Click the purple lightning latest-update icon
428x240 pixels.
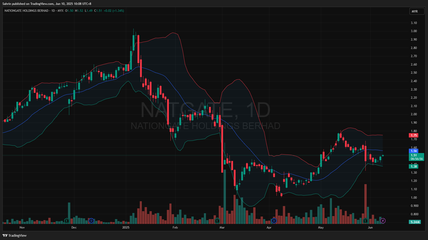point(383,221)
